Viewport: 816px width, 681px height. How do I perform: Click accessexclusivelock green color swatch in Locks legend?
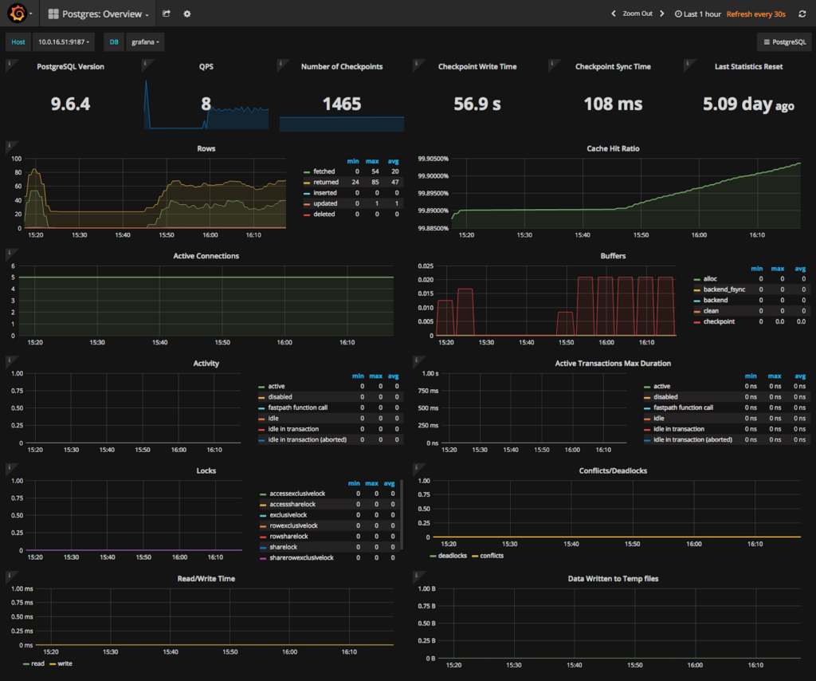click(x=263, y=494)
